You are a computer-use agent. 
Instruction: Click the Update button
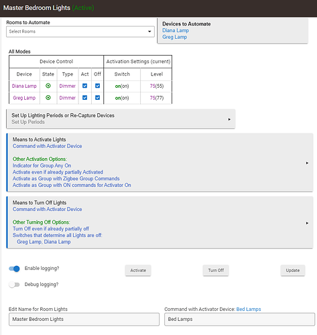point(293,270)
